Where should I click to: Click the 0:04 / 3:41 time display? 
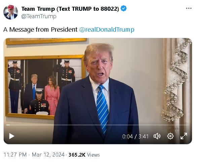coord(135,136)
